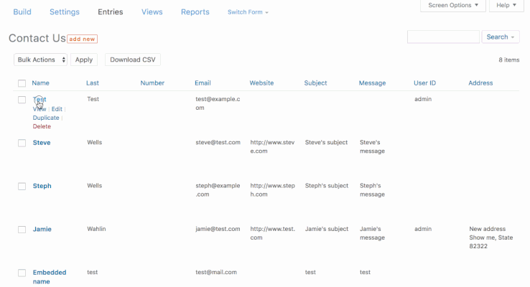Expand the Switch Form dropdown
Screen dimensions: 530x287
click(x=248, y=12)
